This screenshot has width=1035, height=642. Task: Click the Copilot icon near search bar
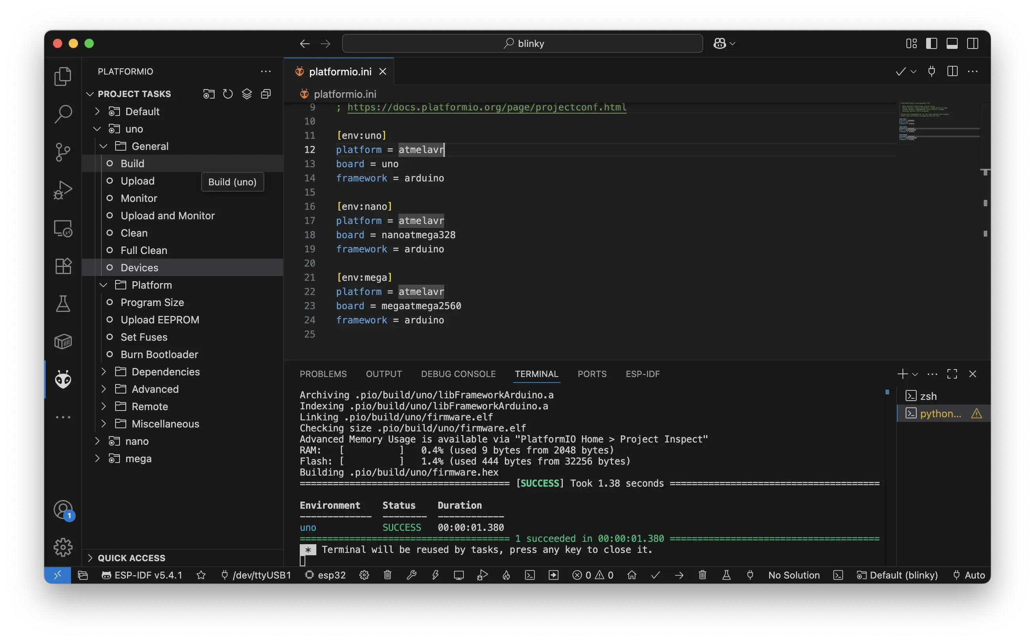click(x=719, y=43)
